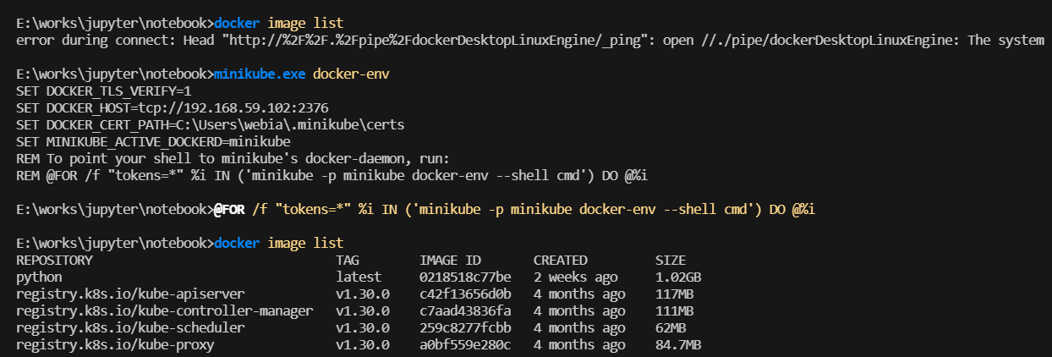Image resolution: width=1052 pixels, height=357 pixels.
Task: Click image ID 0218518c77be
Action: pyautogui.click(x=465, y=277)
